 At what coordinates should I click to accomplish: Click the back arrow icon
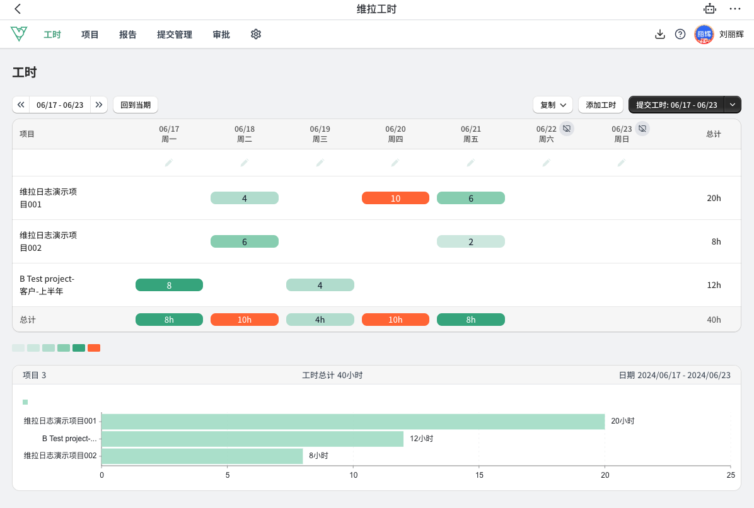tap(18, 9)
